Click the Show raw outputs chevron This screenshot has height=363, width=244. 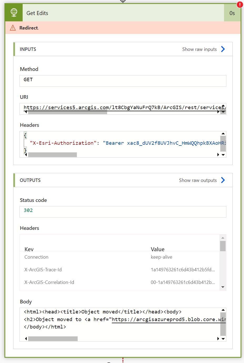click(x=223, y=180)
